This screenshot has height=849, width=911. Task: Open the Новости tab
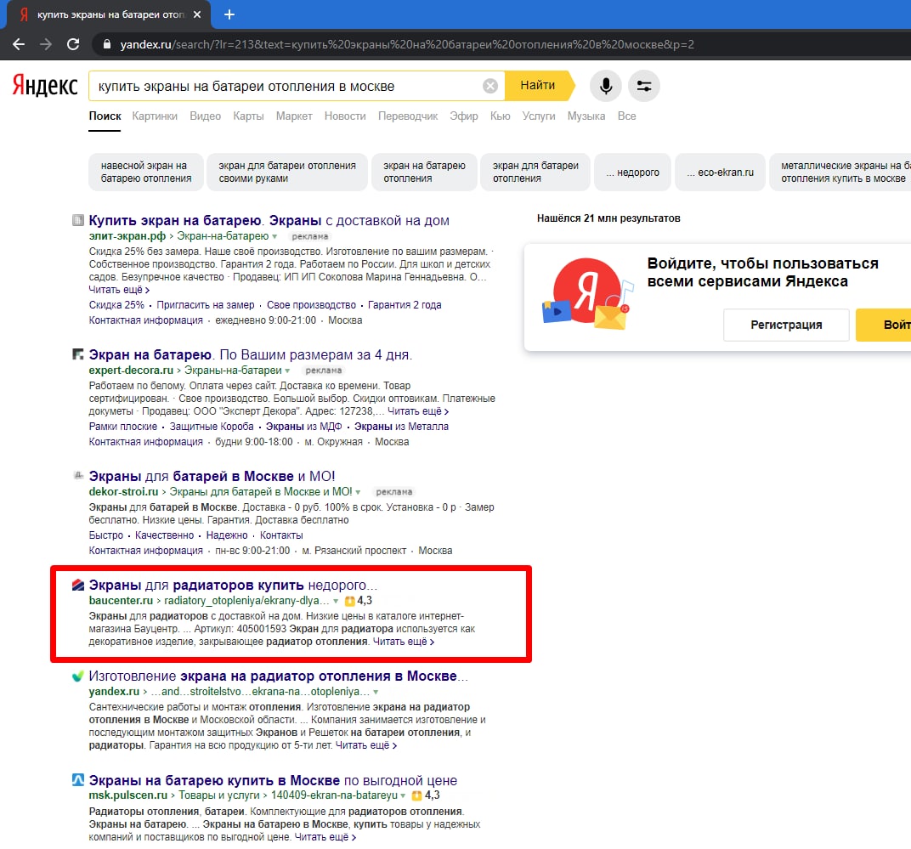click(x=345, y=116)
